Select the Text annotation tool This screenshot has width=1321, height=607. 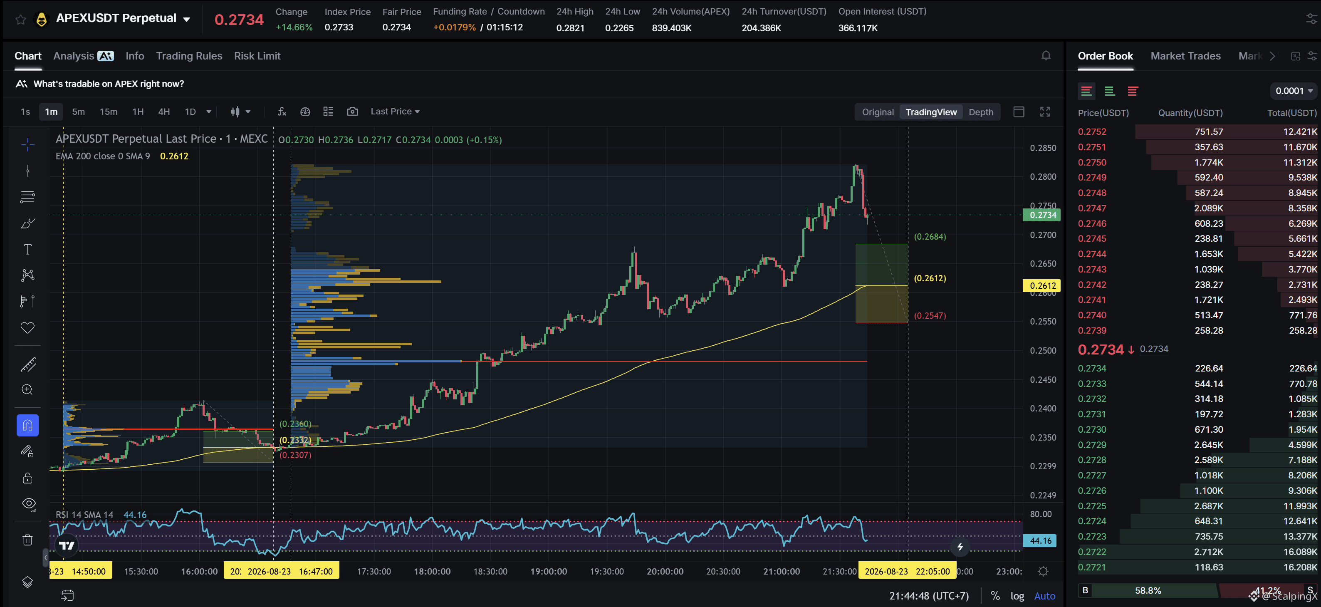tap(28, 249)
